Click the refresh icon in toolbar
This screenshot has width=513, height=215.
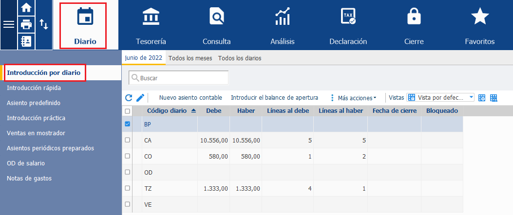pos(129,98)
